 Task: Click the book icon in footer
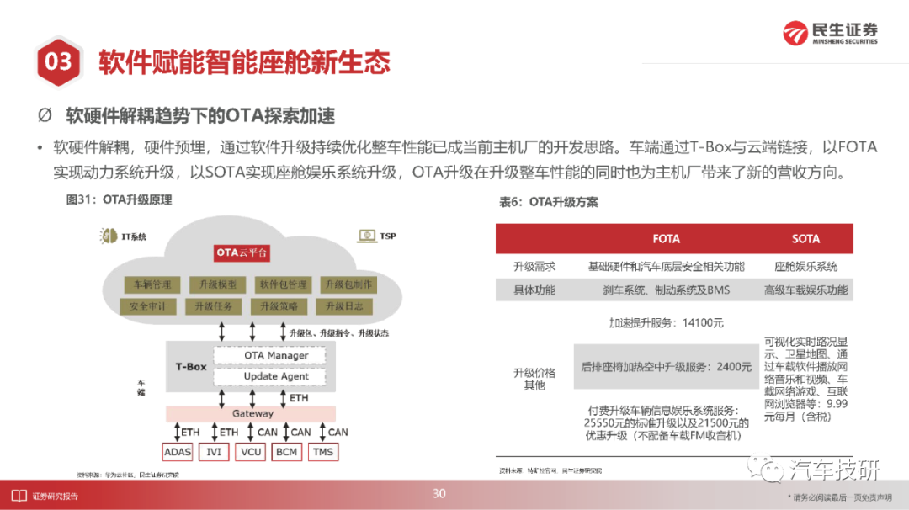point(19,496)
